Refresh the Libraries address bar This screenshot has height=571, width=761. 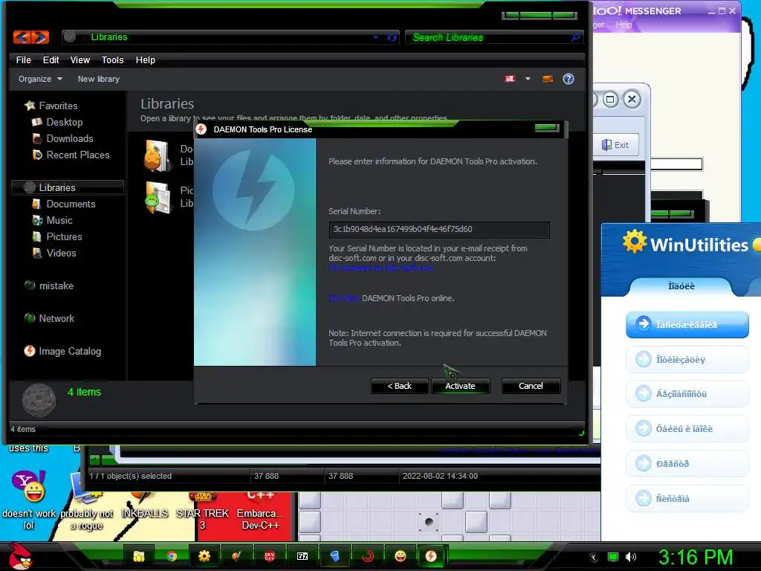click(x=392, y=37)
